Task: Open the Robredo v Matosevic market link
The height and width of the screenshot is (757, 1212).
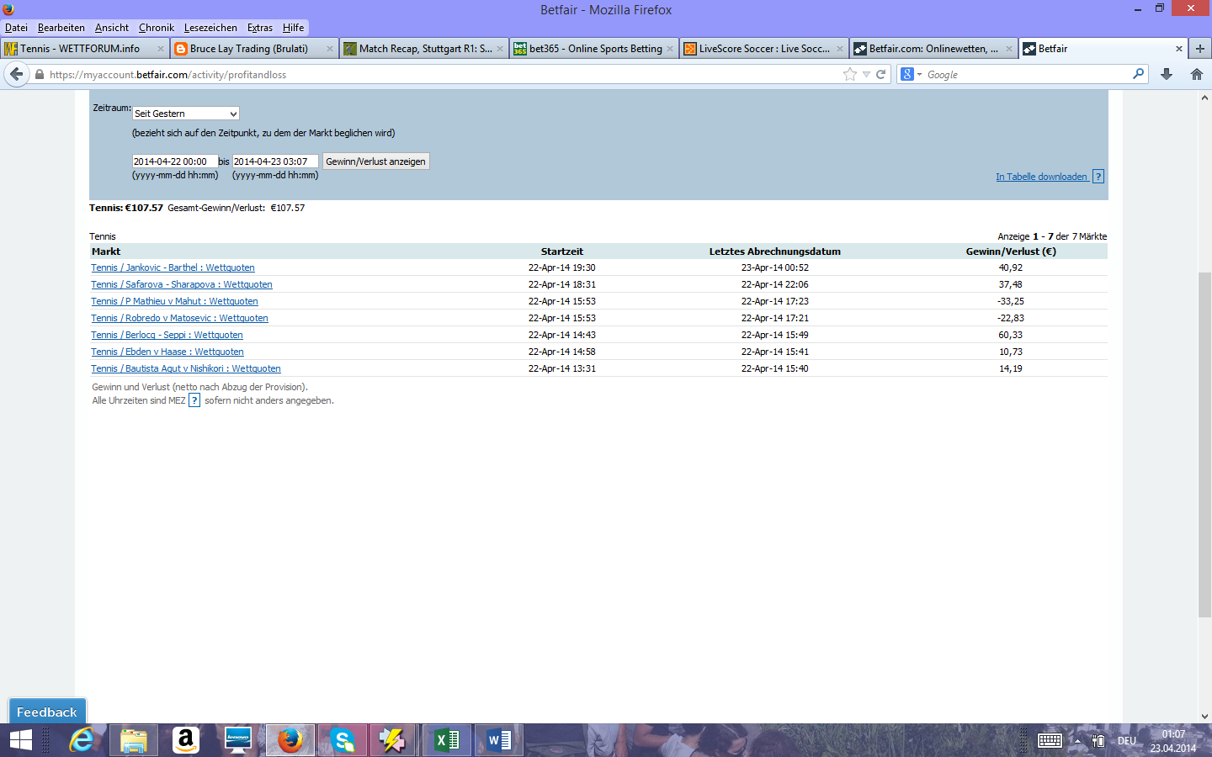Action: [179, 318]
